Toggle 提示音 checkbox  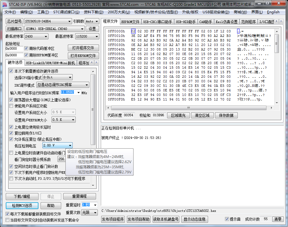click(227, 219)
